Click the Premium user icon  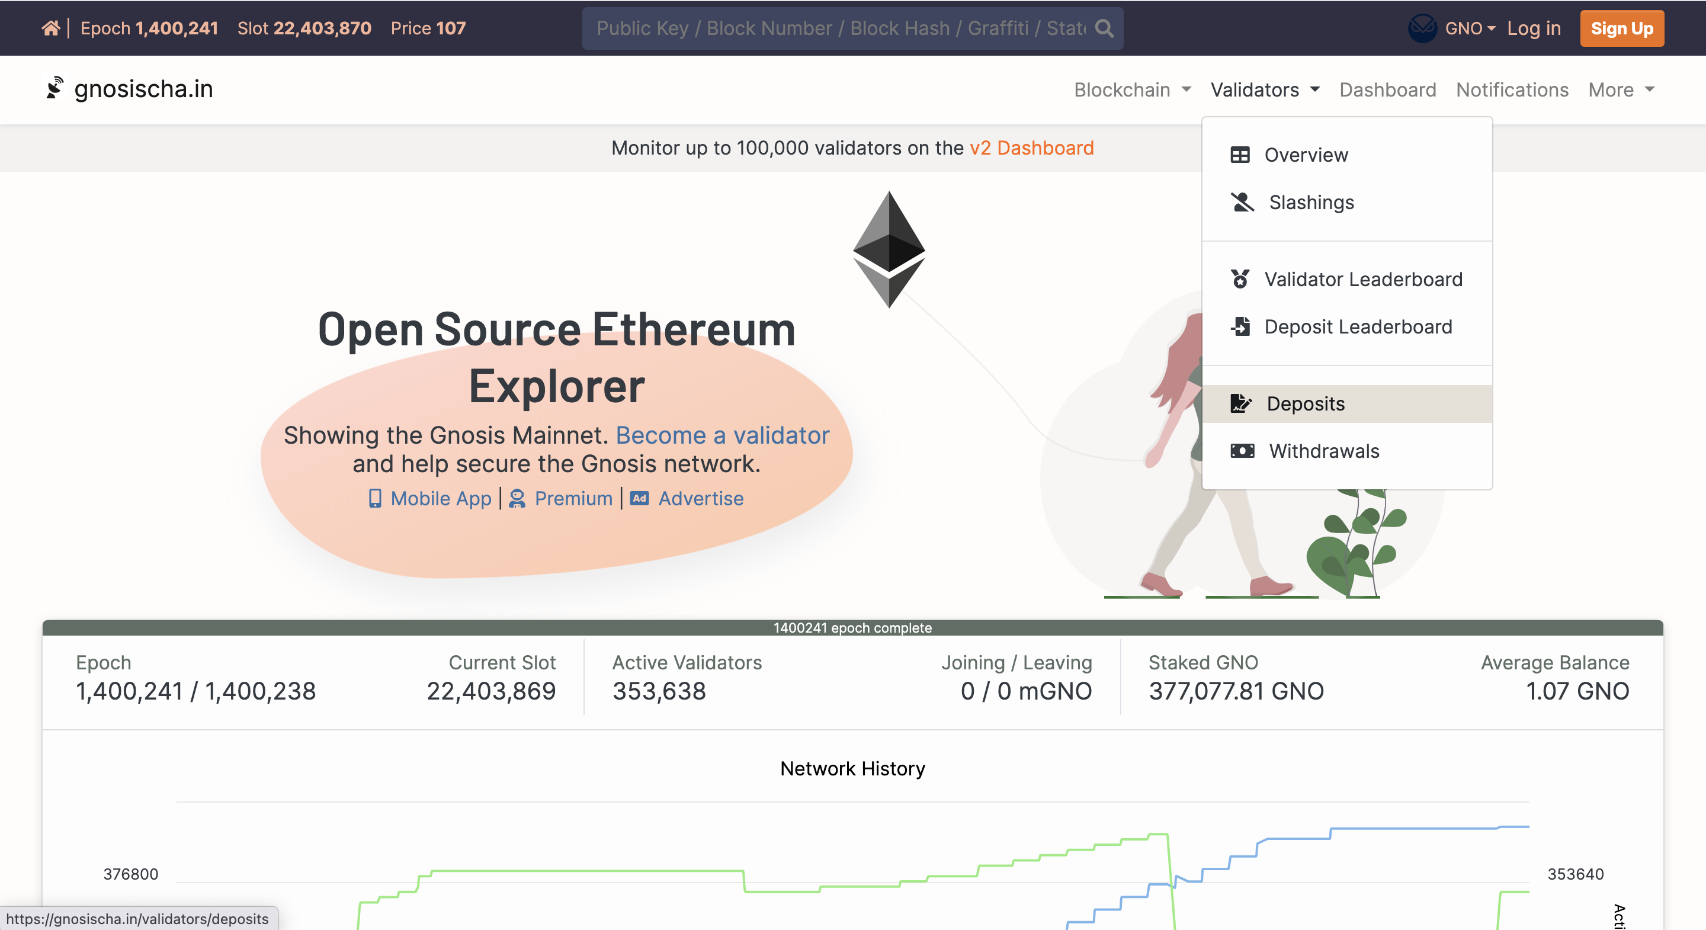click(517, 498)
